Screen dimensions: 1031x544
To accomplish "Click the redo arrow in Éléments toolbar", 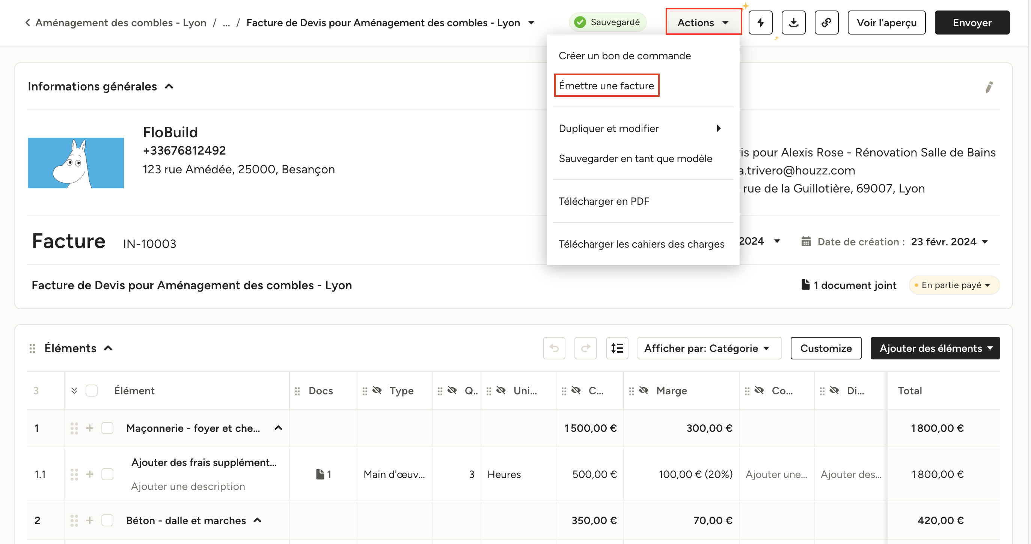I will pos(586,348).
